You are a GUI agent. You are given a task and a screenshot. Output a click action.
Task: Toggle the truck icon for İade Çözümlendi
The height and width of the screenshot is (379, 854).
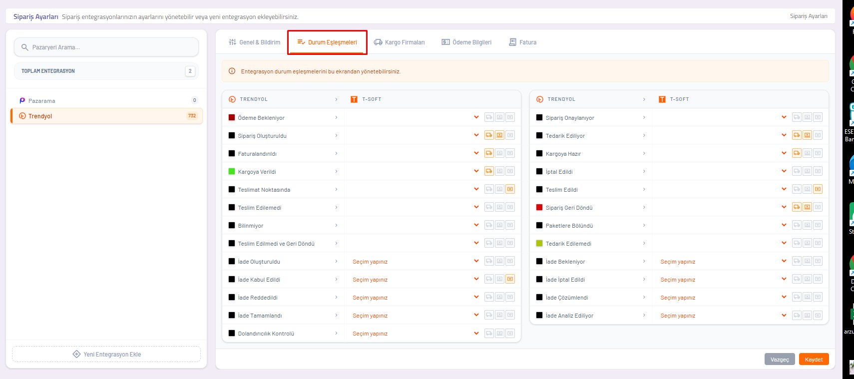click(797, 297)
